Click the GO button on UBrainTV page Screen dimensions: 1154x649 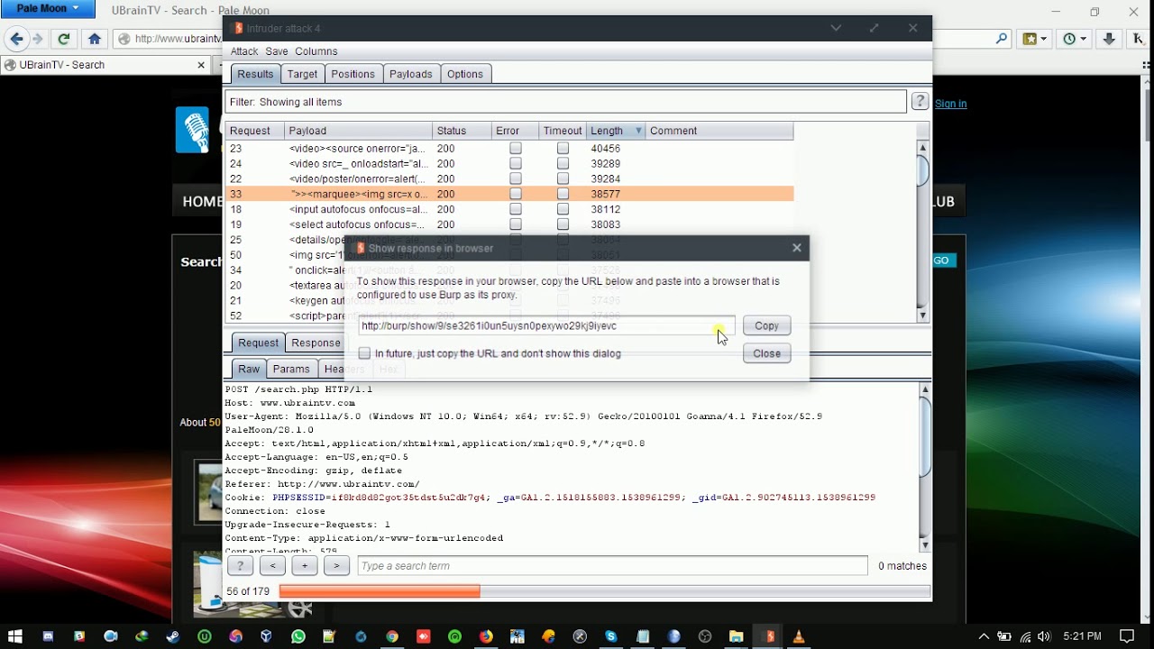click(941, 261)
